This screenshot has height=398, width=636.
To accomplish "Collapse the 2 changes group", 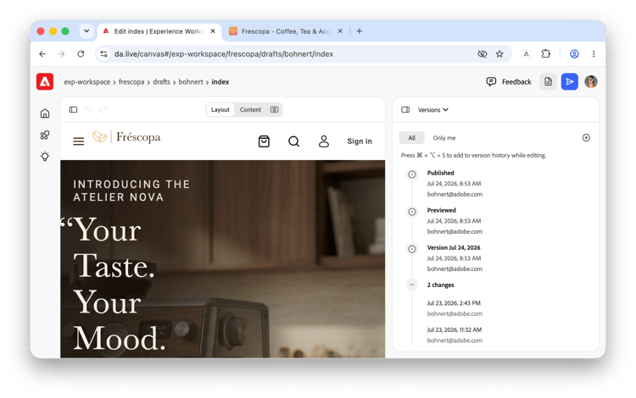I will point(412,285).
